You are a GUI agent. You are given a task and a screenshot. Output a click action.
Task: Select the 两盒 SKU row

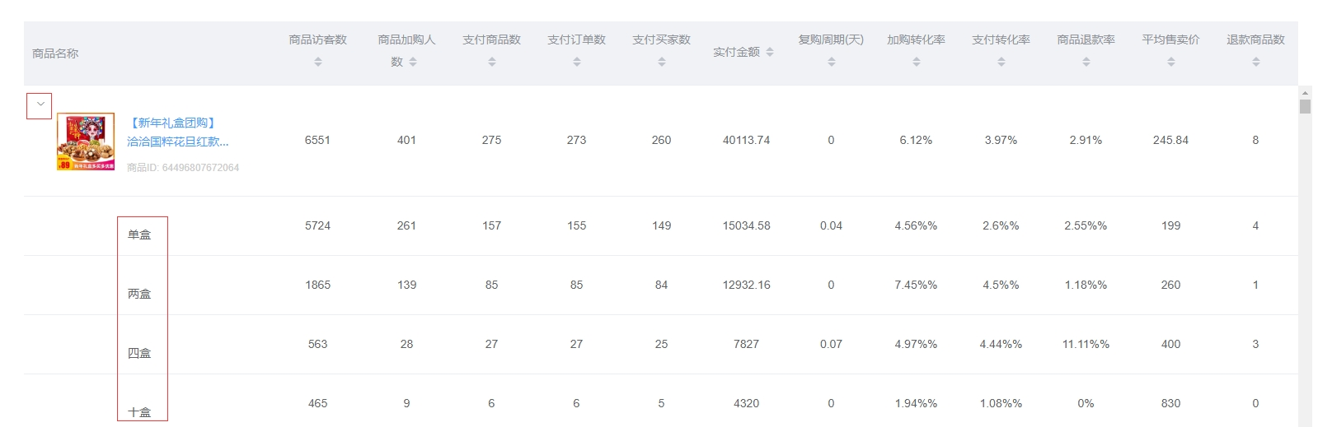pos(139,294)
